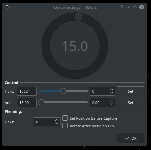151x150 pixels.
Task: Click Set button for Ticks row
Action: click(x=131, y=91)
